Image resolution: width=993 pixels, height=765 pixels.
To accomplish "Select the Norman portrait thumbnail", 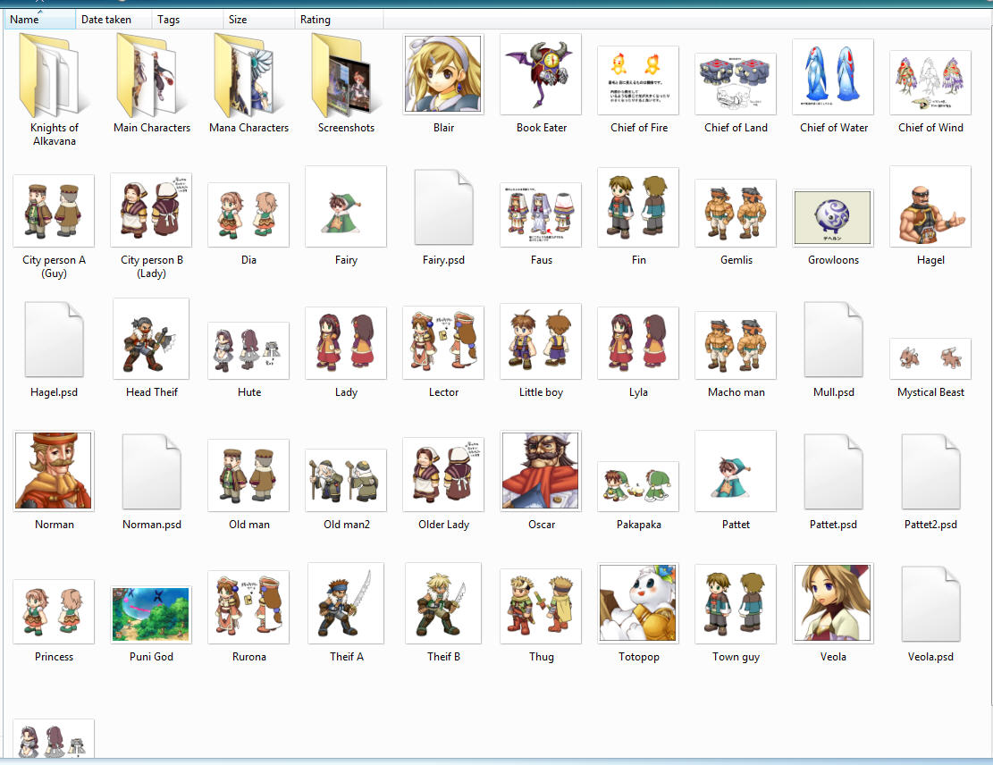I will tap(54, 471).
